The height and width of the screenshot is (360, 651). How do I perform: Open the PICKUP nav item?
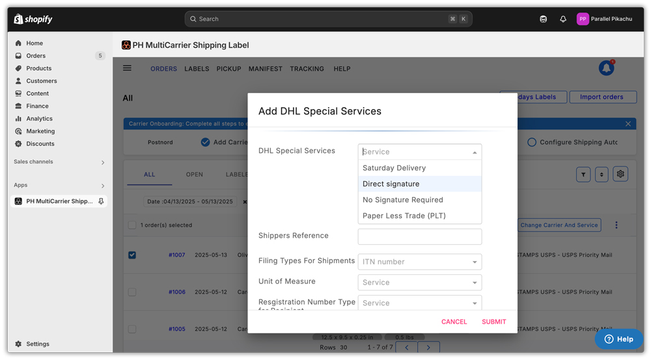229,69
